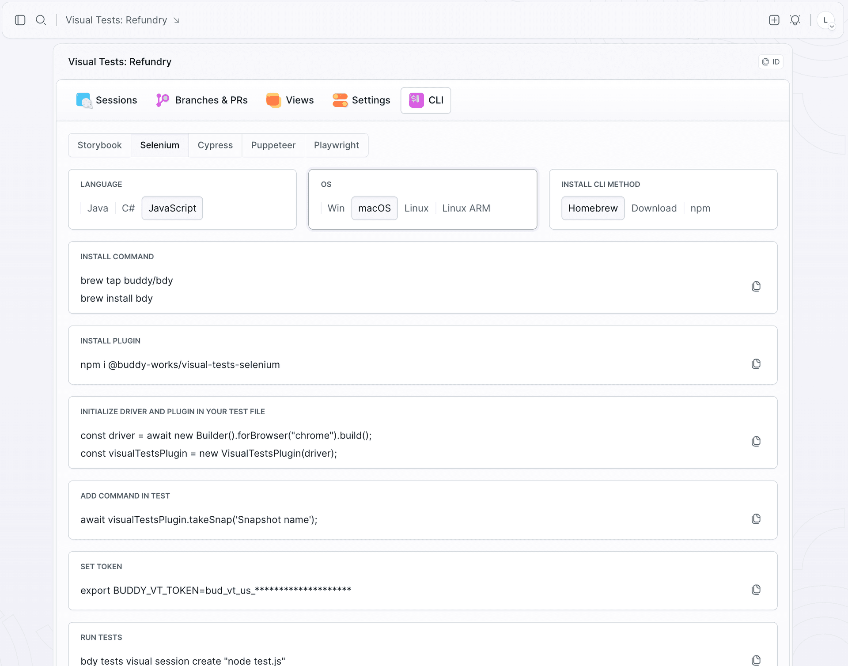The height and width of the screenshot is (666, 848).
Task: Click the 'const driver' code line
Action: [226, 435]
